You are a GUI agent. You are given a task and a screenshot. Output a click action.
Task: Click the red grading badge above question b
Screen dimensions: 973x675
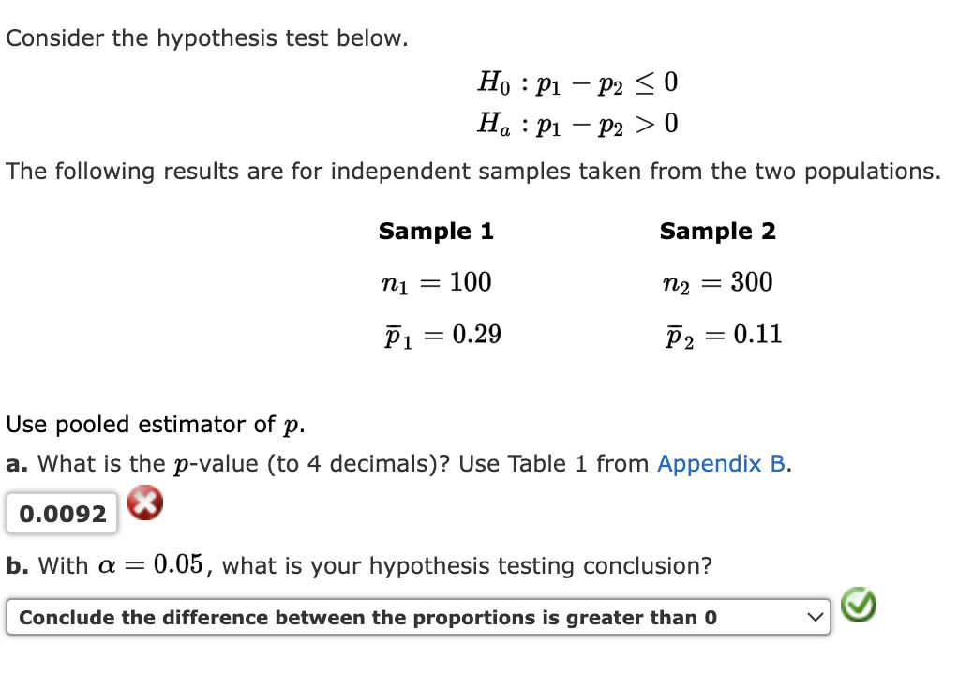[144, 503]
